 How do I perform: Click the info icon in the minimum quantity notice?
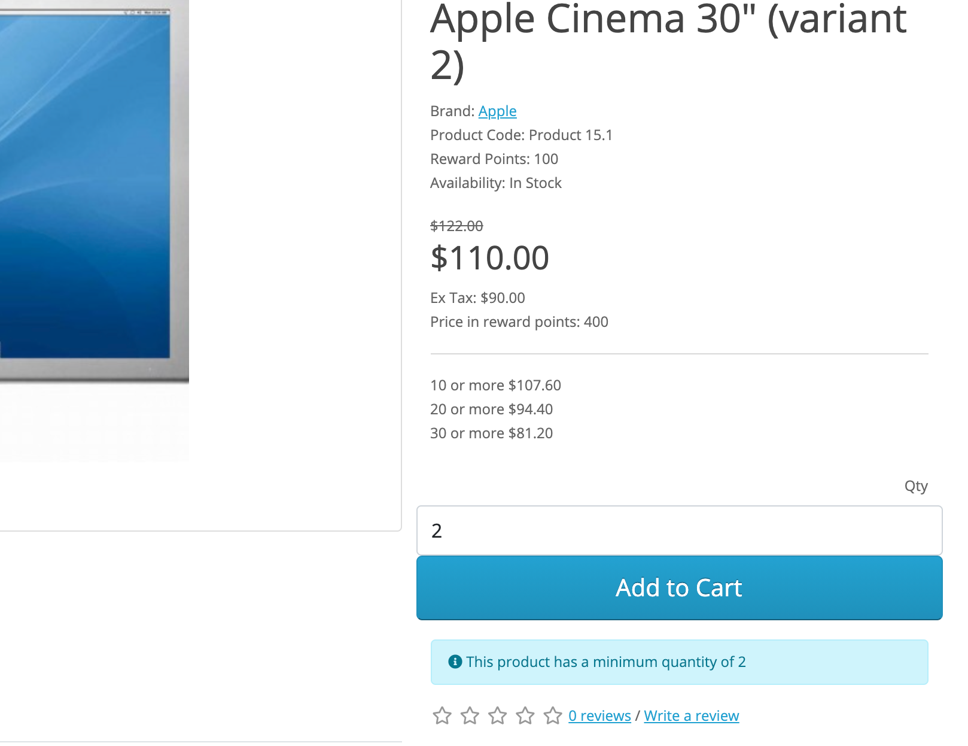point(455,662)
